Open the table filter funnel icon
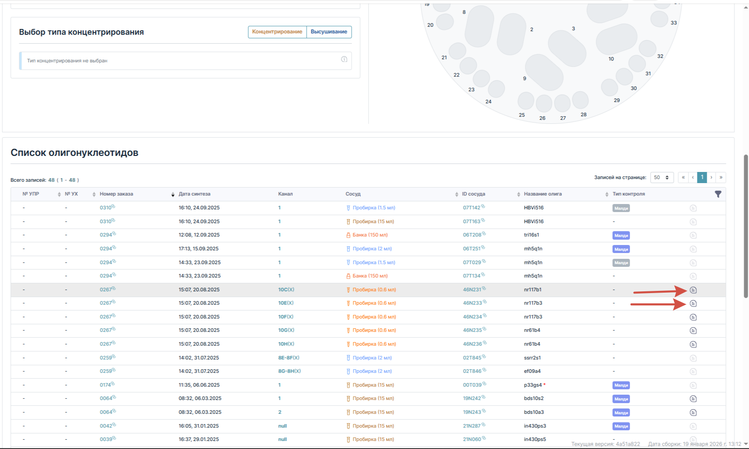This screenshot has width=749, height=449. click(718, 194)
